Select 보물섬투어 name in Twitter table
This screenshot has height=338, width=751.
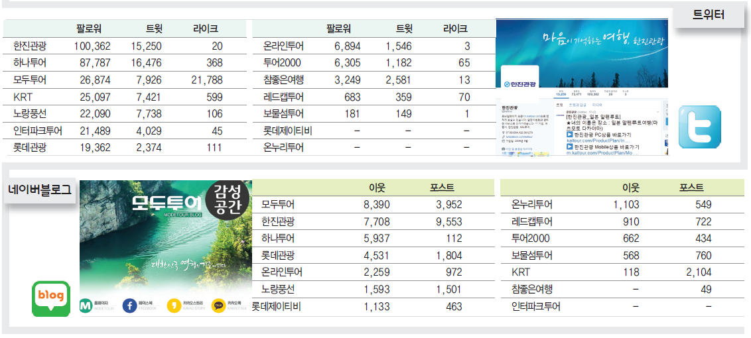pyautogui.click(x=283, y=113)
